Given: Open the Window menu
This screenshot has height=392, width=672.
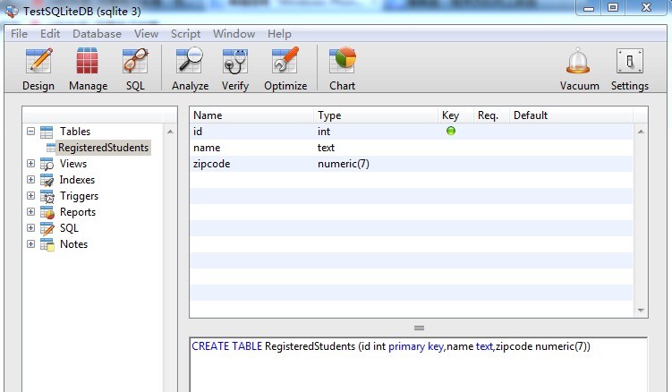Looking at the screenshot, I should (234, 34).
